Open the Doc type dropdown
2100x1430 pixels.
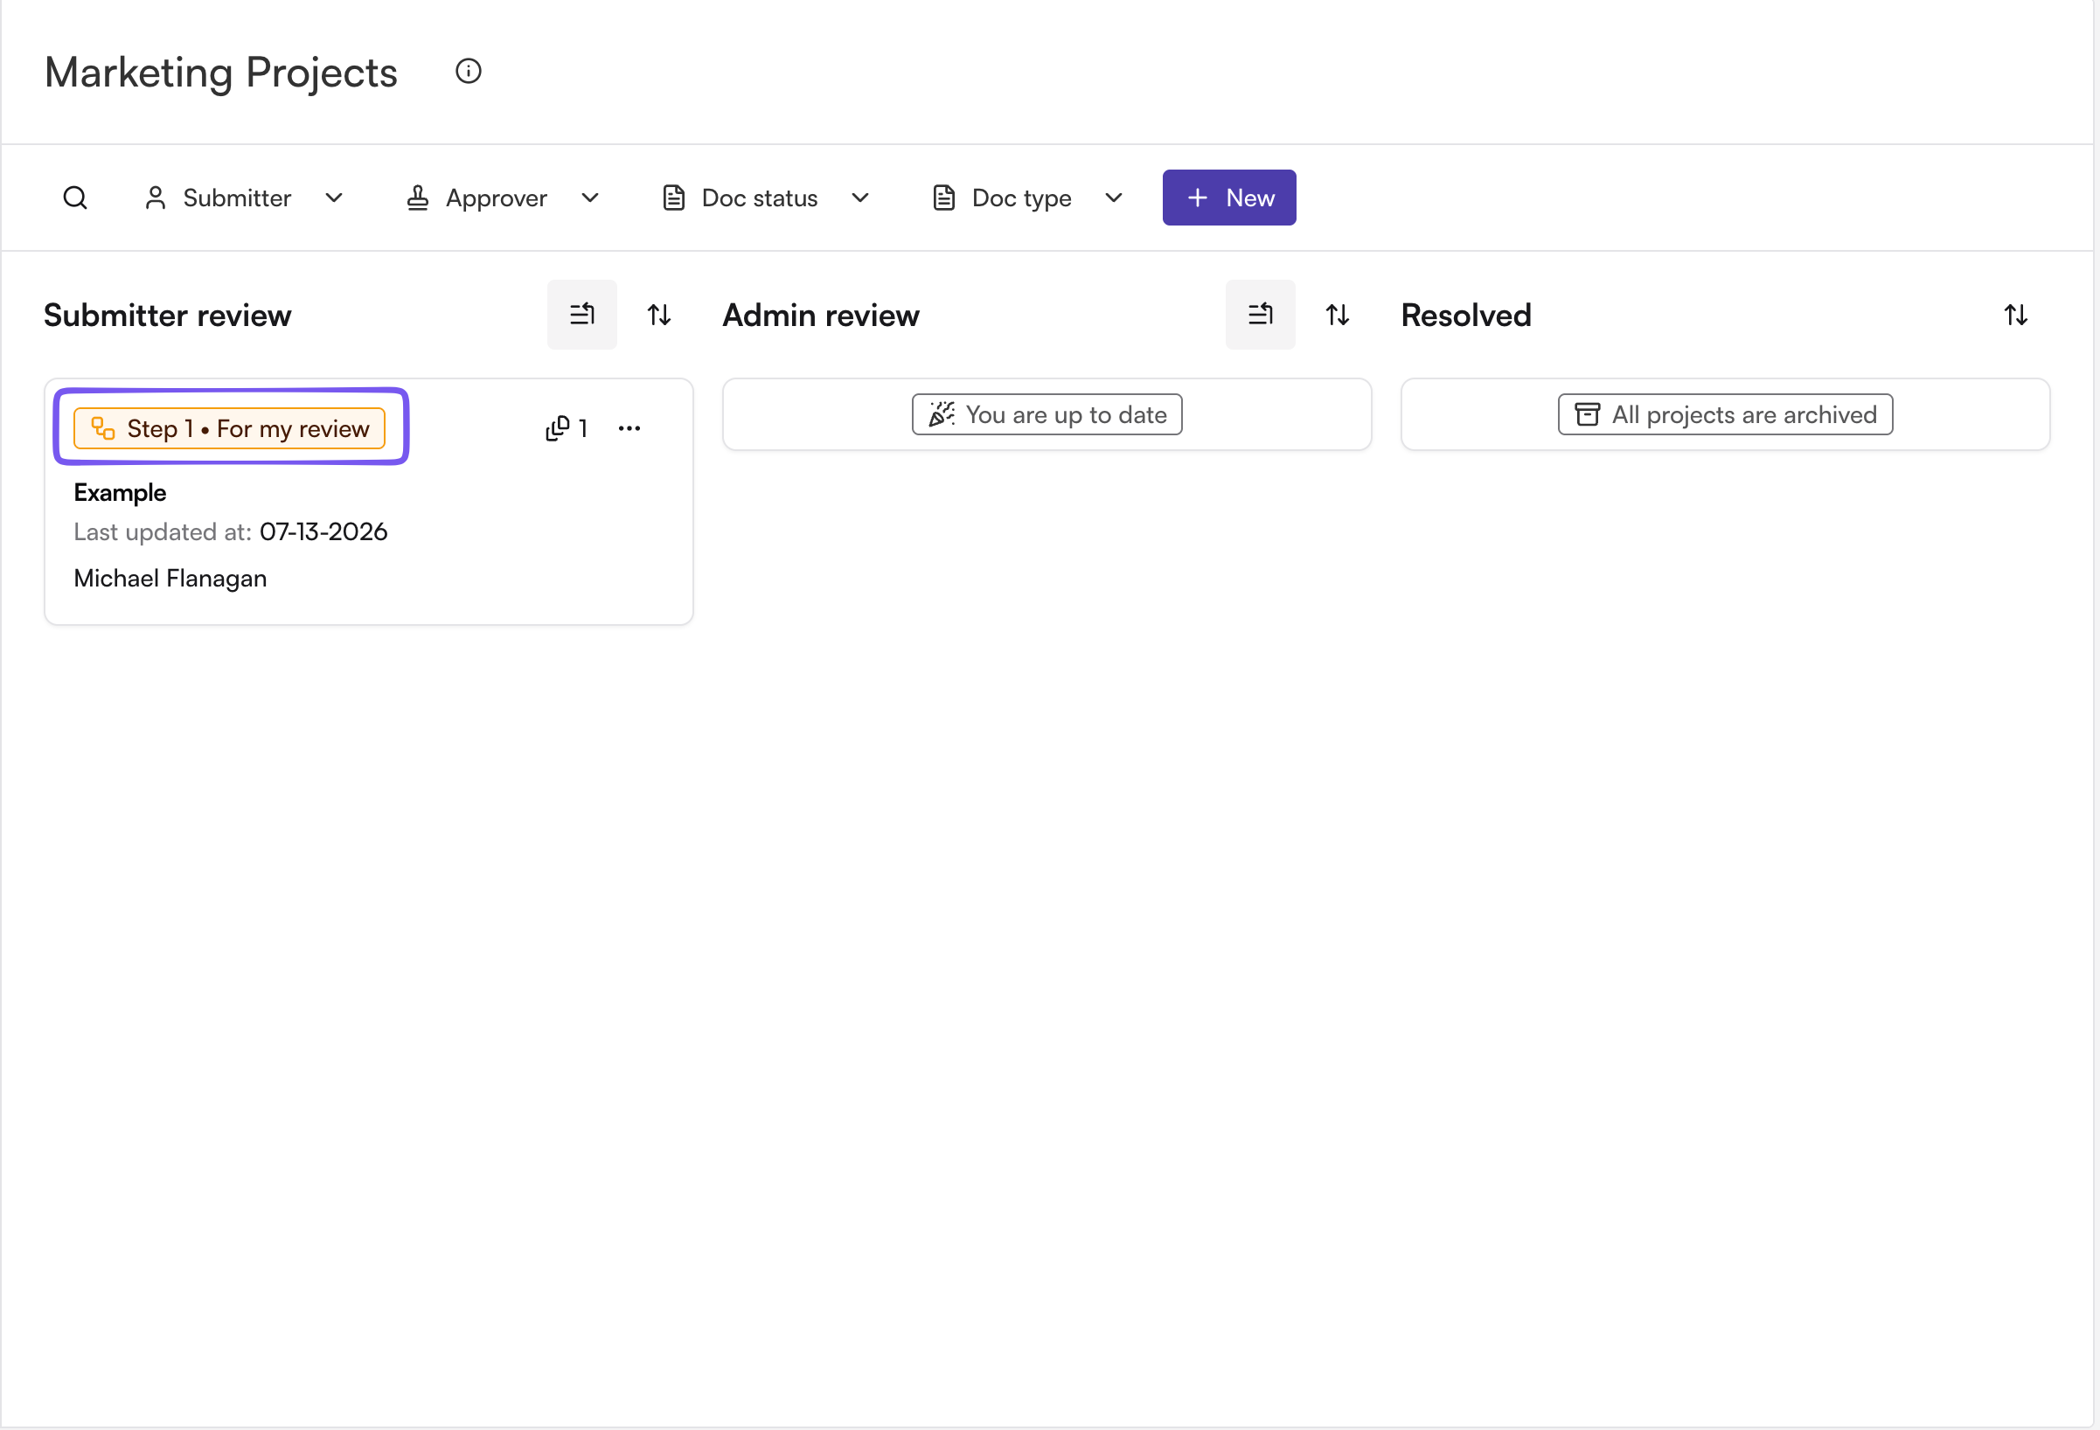pos(1028,198)
